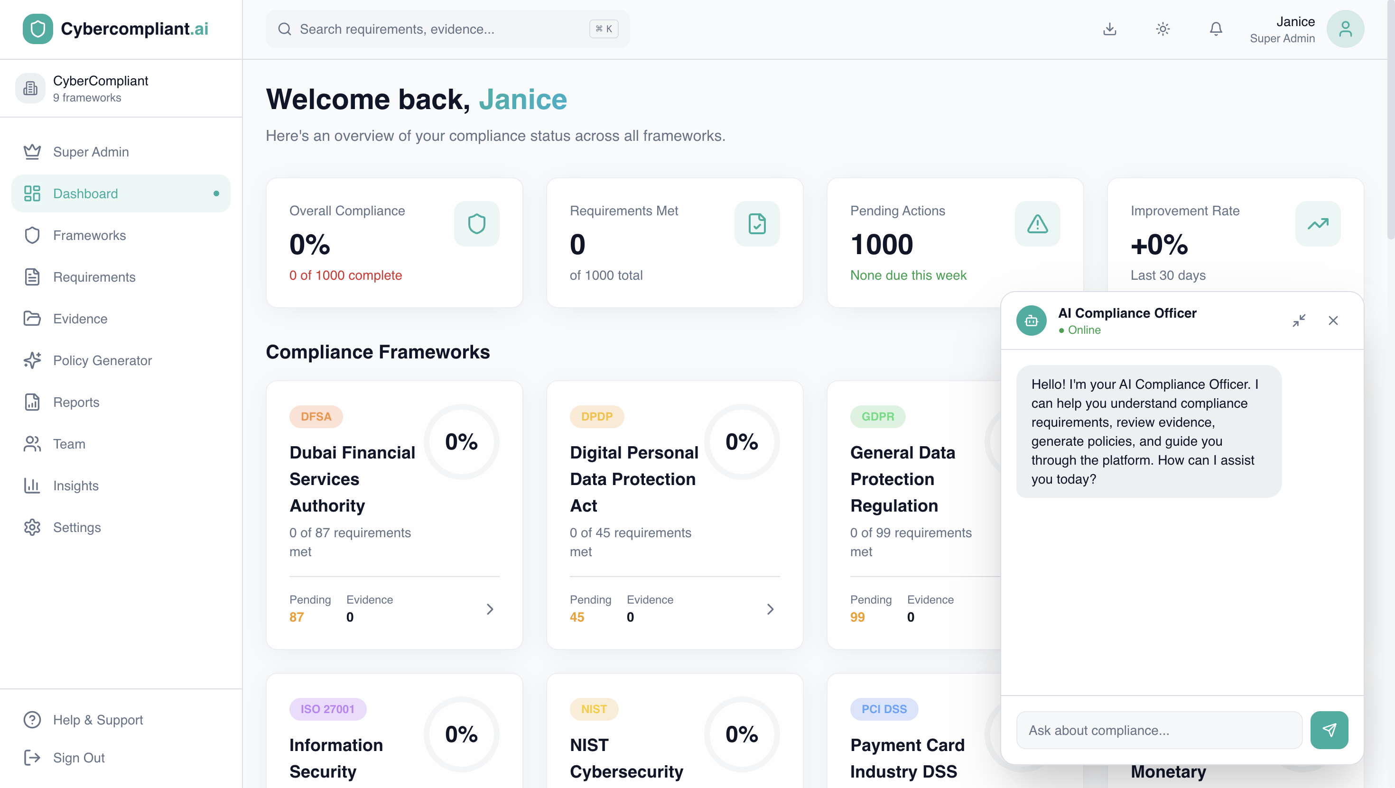Expand the DPDP framework card chevron

tap(770, 609)
